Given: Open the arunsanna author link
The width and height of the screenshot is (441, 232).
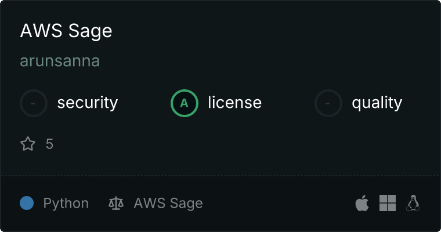Looking at the screenshot, I should [x=60, y=61].
